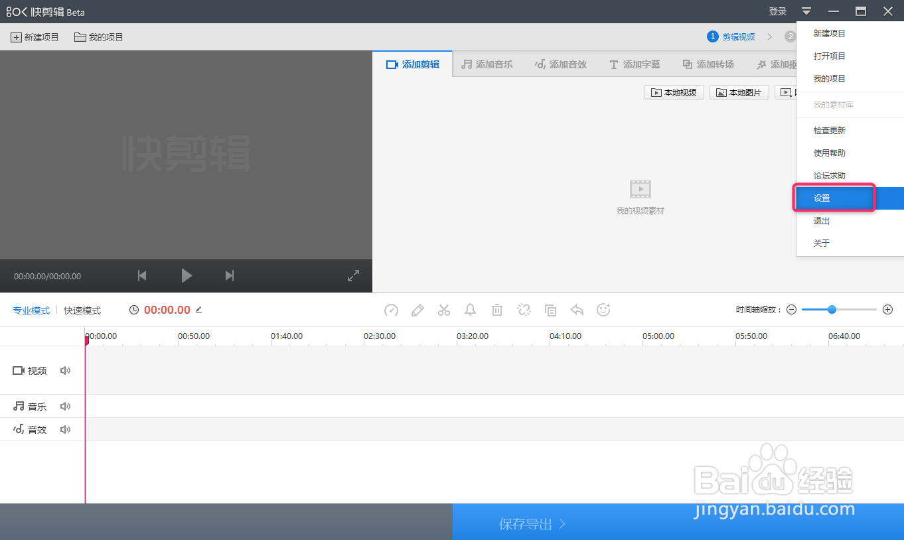The width and height of the screenshot is (904, 540).
Task: Open 关于 in the menu
Action: pyautogui.click(x=850, y=243)
